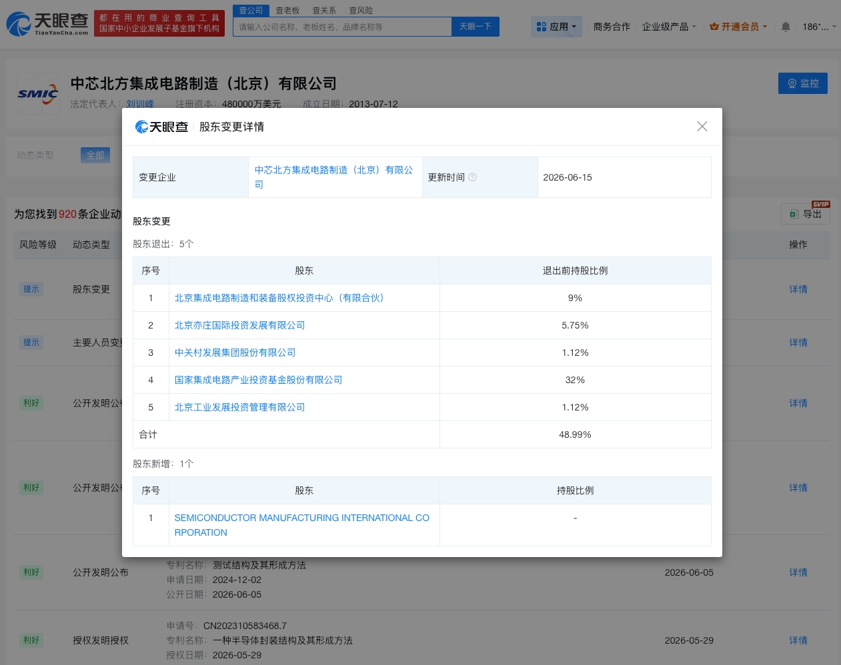This screenshot has height=665, width=841.
Task: Click the 利好 tag beside 授权发明授权
Action: (31, 640)
